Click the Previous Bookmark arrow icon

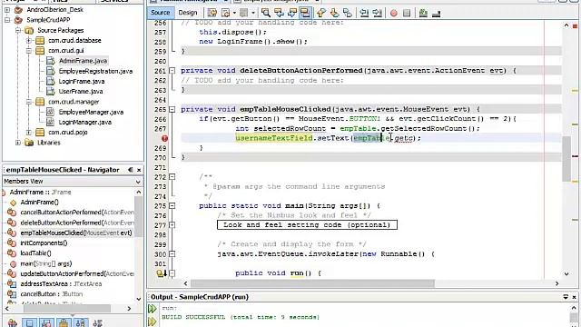coord(320,13)
